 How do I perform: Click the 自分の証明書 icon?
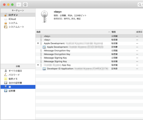tap(6, 83)
